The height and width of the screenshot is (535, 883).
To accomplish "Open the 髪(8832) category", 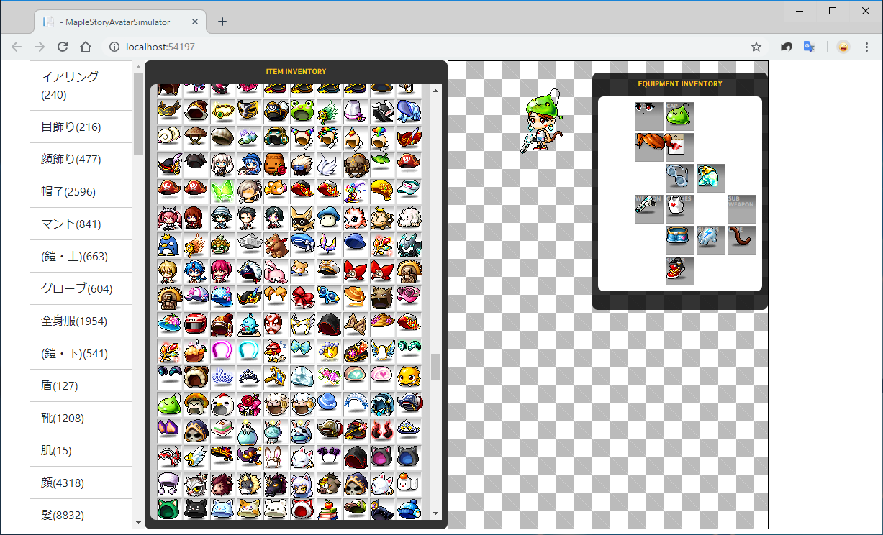I will (x=81, y=514).
